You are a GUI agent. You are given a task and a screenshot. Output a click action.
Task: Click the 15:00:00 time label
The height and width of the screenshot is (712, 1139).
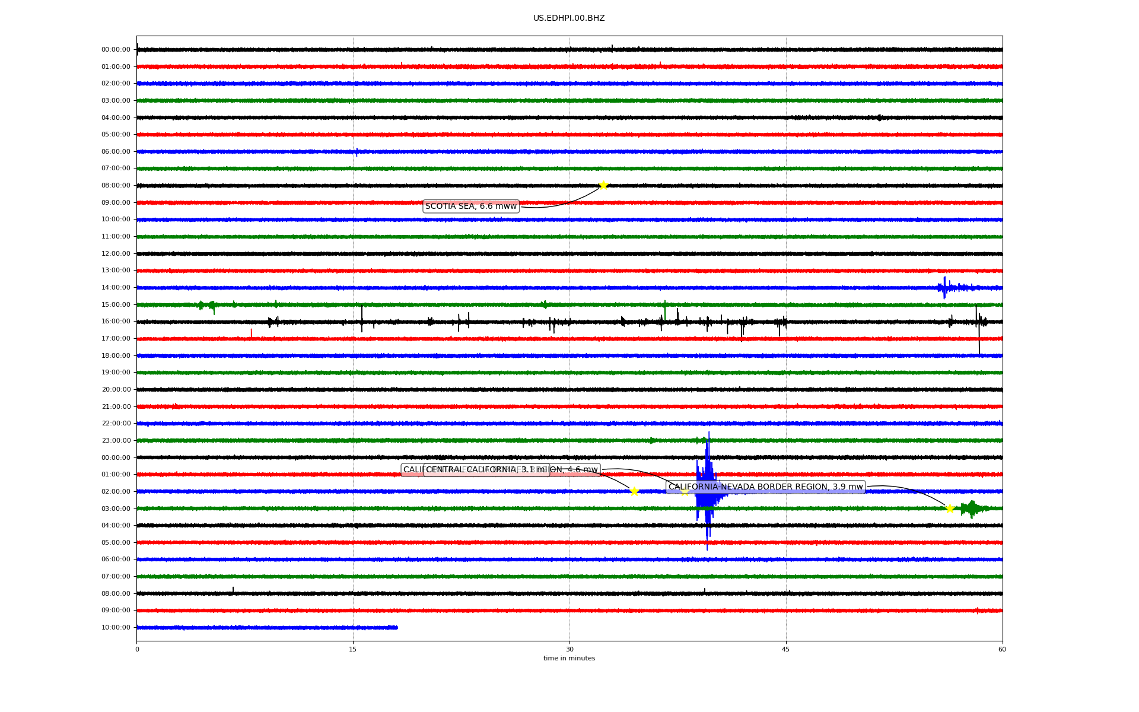[116, 305]
